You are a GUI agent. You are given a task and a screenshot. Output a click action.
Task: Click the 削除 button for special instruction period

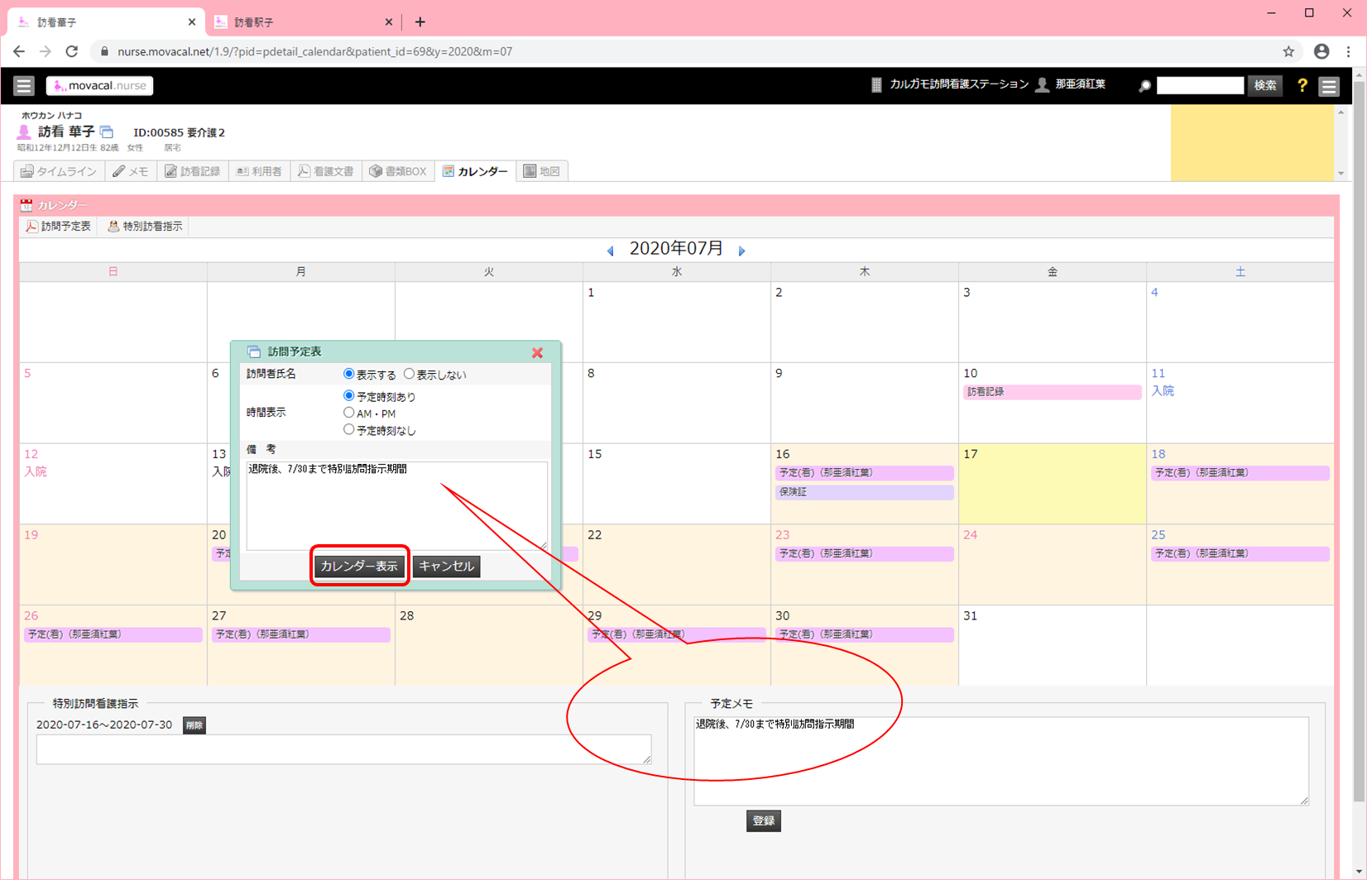(x=194, y=725)
